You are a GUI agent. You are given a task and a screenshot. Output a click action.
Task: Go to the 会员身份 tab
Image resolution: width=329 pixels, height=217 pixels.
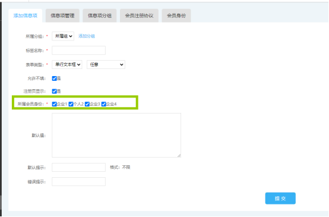click(176, 15)
